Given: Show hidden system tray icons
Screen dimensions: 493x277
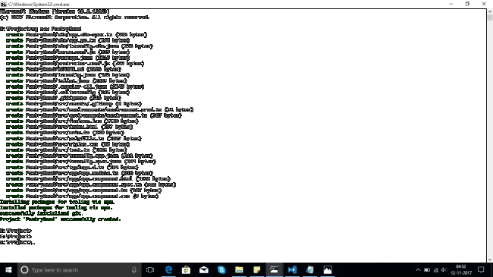Looking at the screenshot, I should 418,269.
